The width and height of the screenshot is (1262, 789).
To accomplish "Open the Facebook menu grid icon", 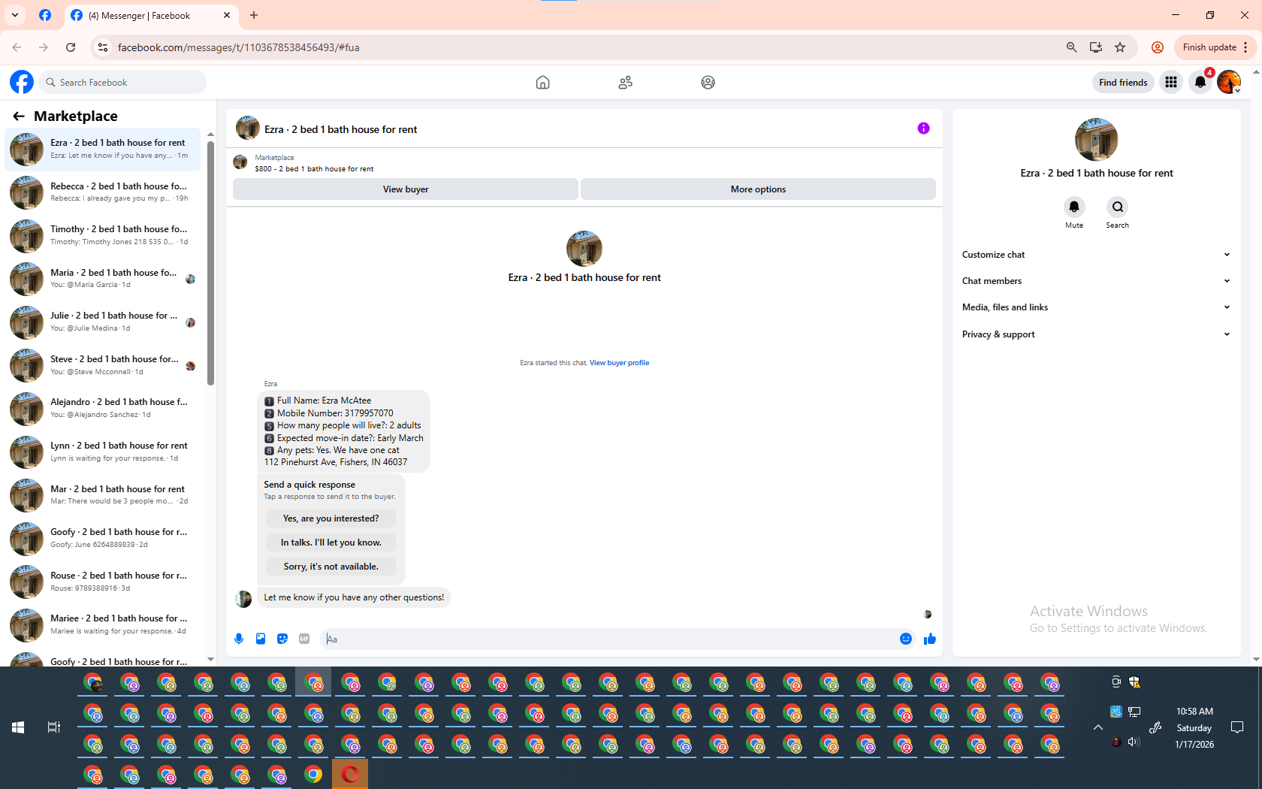I will pyautogui.click(x=1170, y=82).
